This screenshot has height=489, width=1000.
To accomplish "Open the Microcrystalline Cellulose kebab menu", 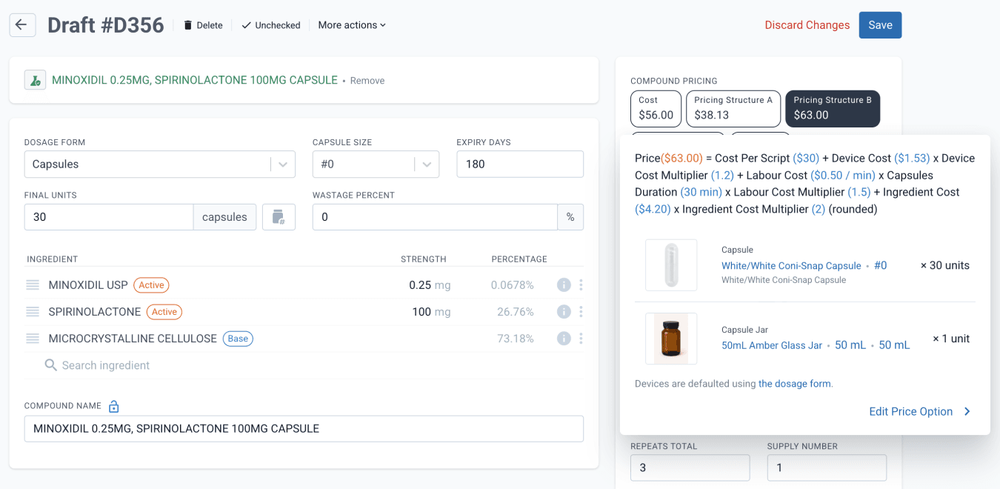I will coord(581,339).
